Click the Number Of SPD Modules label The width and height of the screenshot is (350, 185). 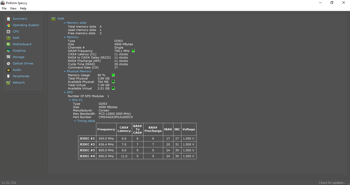(x=86, y=96)
